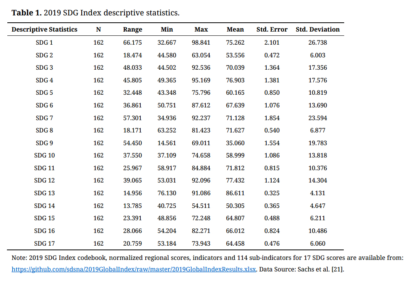This screenshot has height=283, width=412.
Task: Open the GitHub 2019GlobalIndexResults.xlsx link
Action: click(133, 270)
